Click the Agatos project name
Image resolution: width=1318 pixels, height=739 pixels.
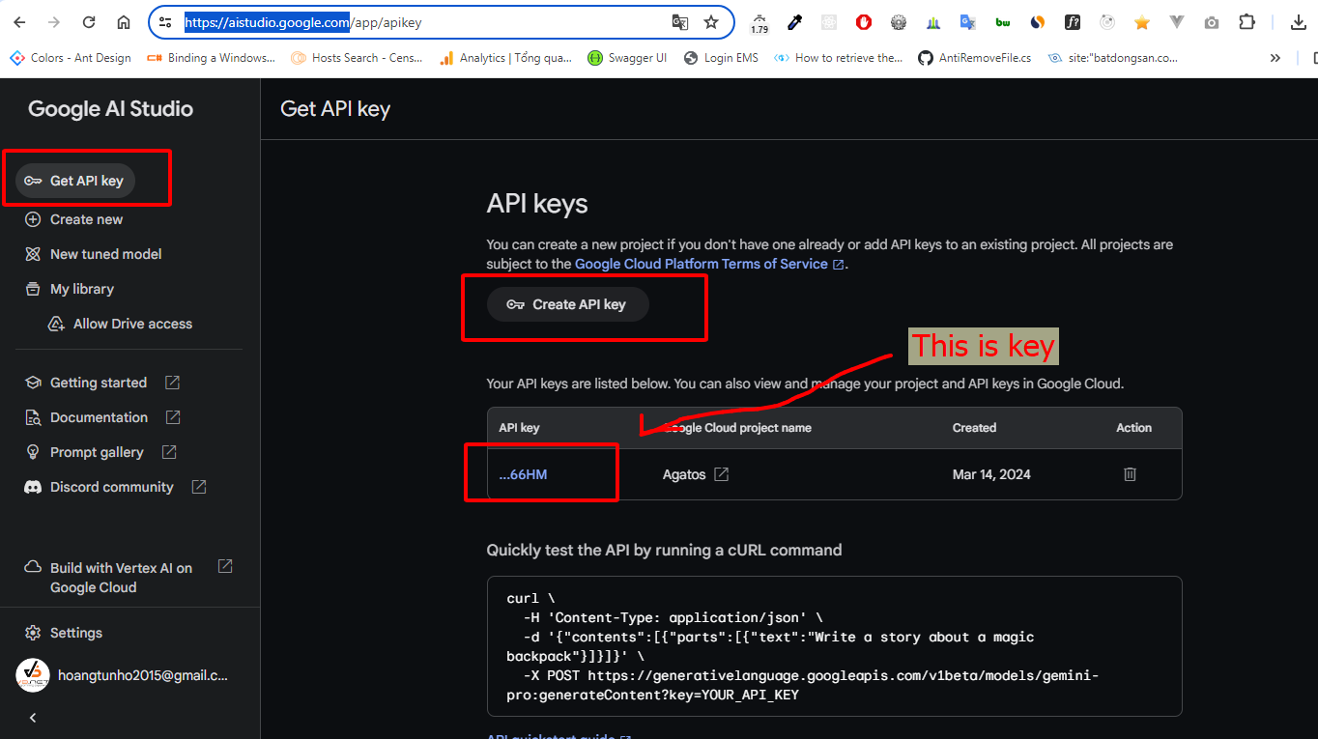pos(684,474)
